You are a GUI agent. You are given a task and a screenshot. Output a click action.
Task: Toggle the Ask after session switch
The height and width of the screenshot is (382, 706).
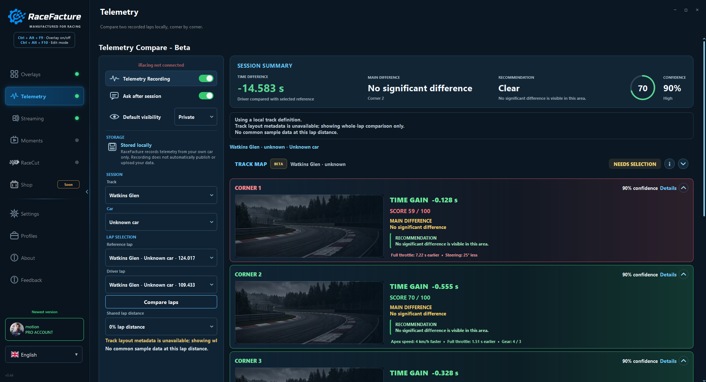tap(206, 96)
